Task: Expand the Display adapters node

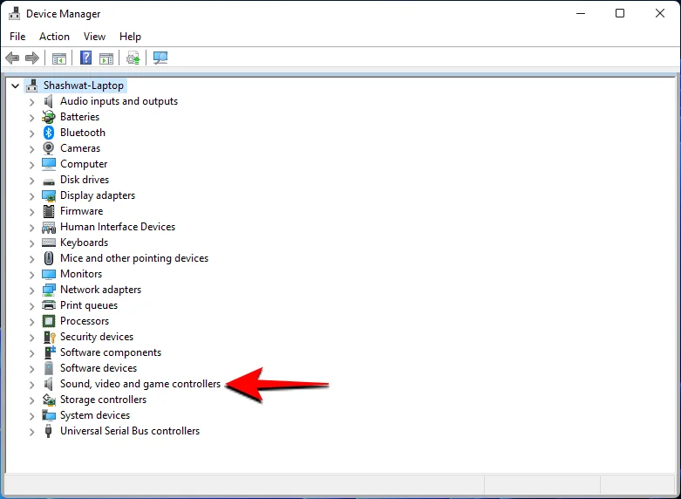Action: 31,196
